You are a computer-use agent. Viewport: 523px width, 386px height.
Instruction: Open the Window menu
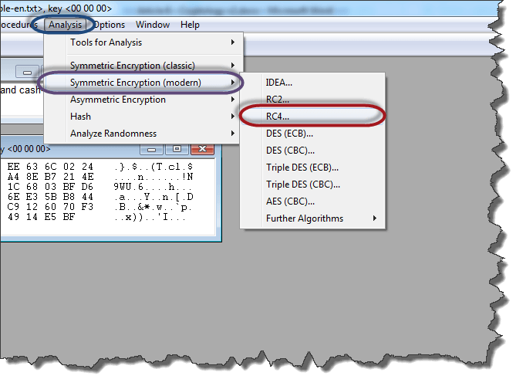[153, 25]
